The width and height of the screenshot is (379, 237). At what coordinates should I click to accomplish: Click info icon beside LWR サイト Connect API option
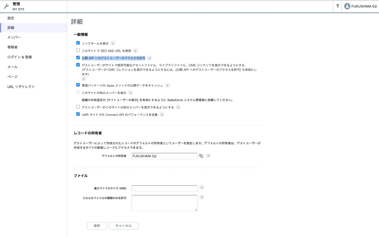click(x=162, y=114)
